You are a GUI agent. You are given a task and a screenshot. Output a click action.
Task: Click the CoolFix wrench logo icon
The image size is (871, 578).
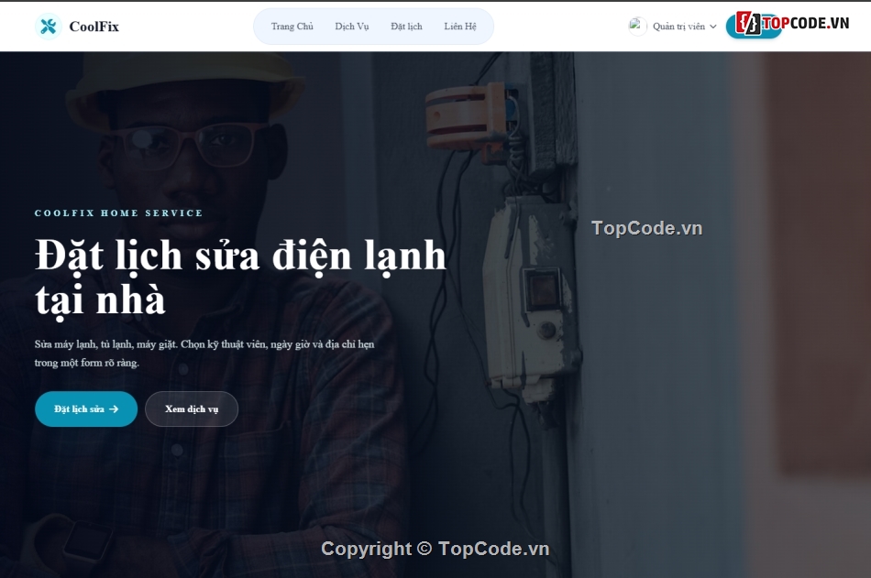click(x=49, y=26)
